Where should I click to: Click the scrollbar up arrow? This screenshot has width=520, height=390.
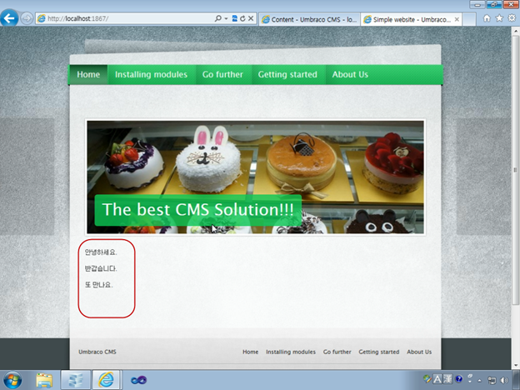tap(515, 31)
